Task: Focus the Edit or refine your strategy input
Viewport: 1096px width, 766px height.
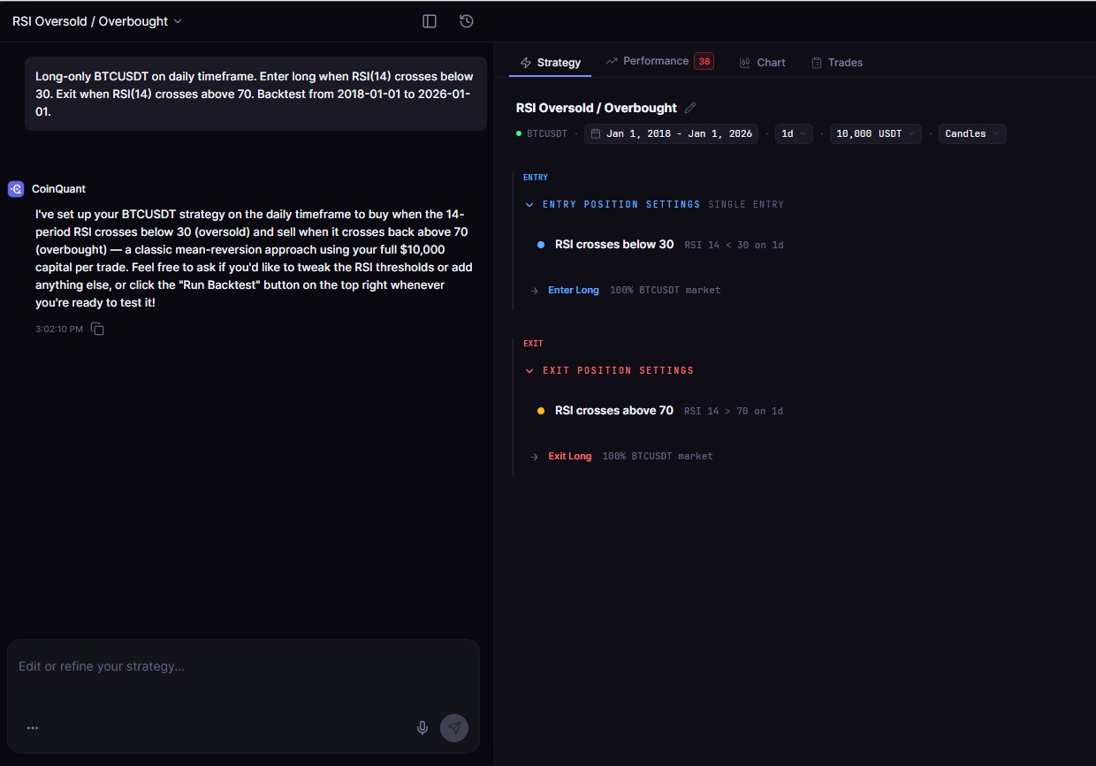Action: (243, 666)
